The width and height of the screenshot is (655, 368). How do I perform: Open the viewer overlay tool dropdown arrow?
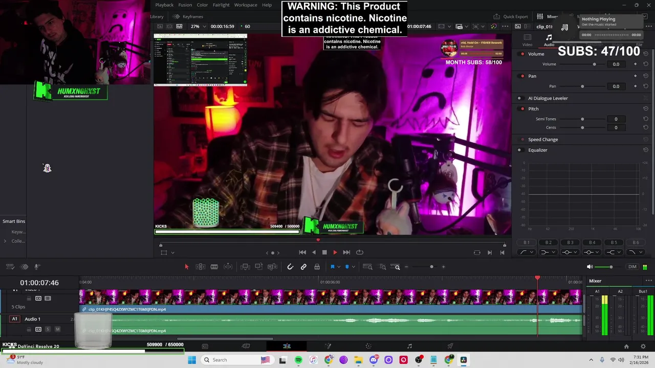(x=172, y=252)
